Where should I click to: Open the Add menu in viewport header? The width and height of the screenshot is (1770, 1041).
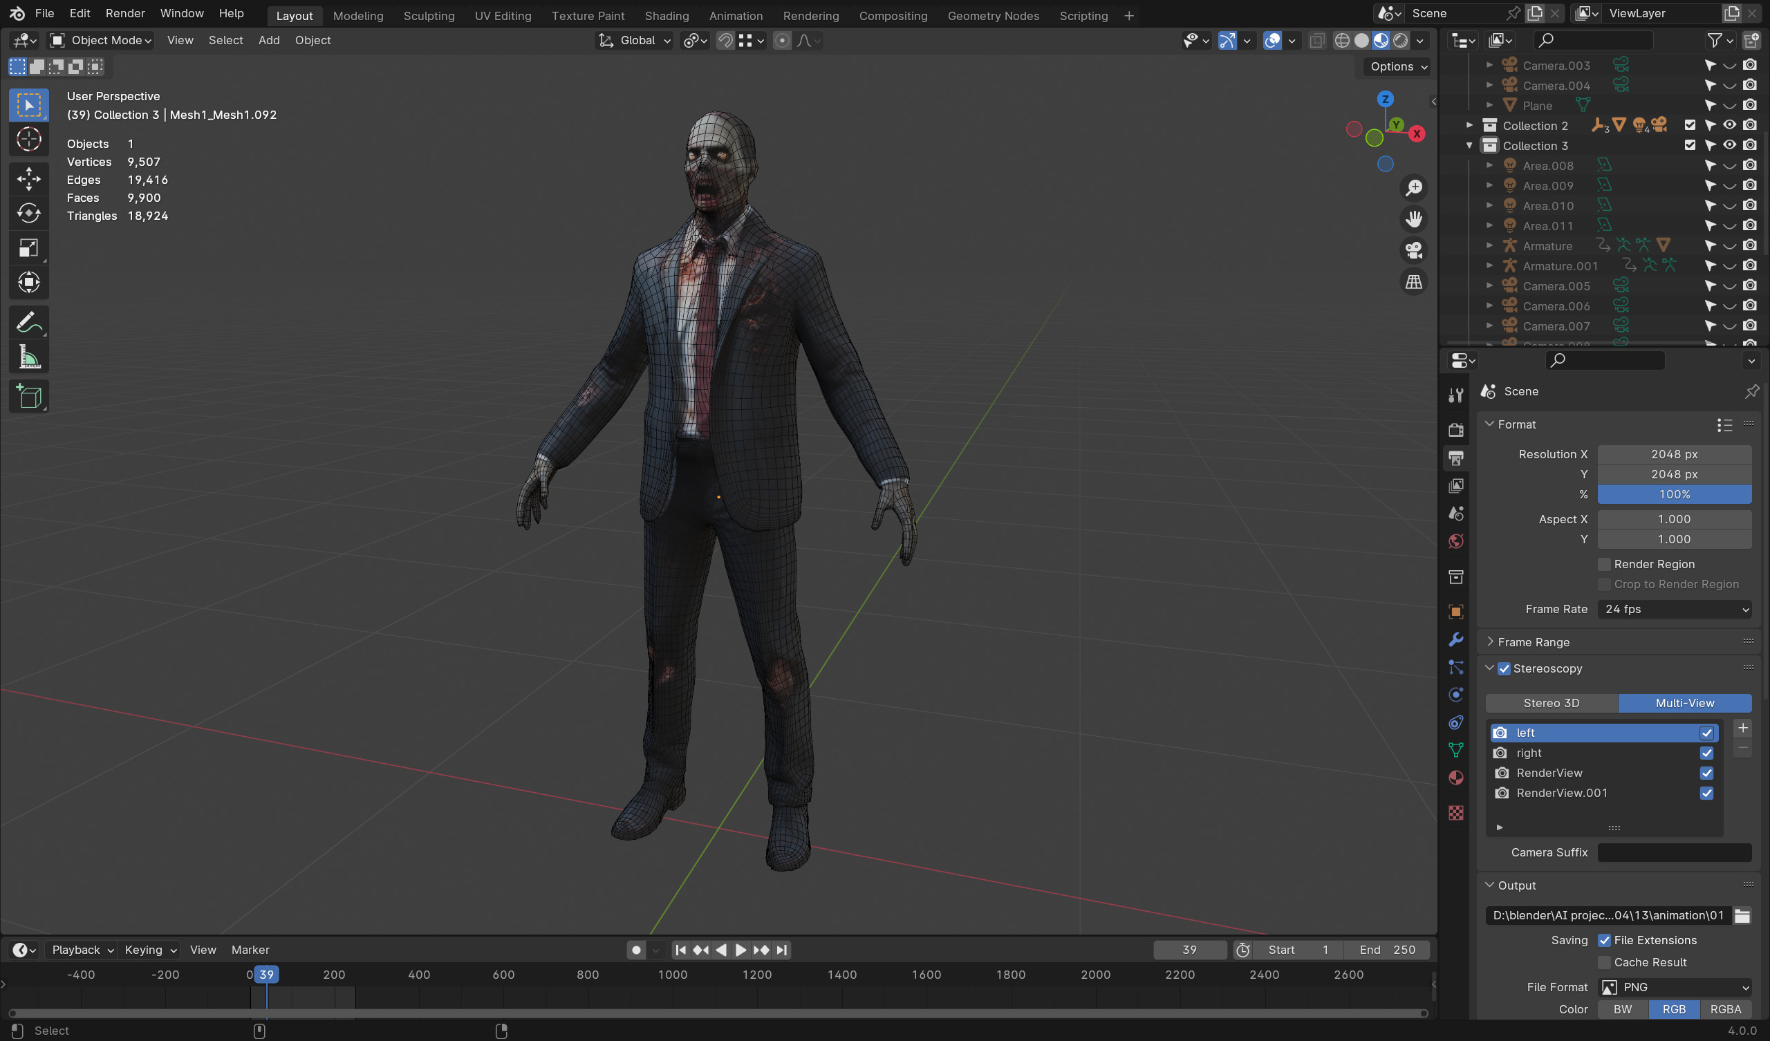tap(269, 41)
